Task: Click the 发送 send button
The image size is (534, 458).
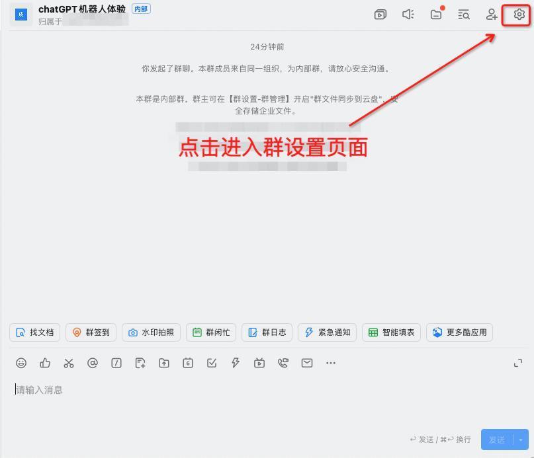Action: click(x=497, y=440)
